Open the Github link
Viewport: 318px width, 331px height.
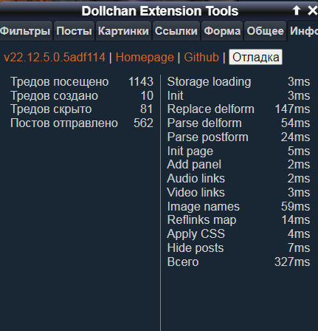pyautogui.click(x=201, y=58)
